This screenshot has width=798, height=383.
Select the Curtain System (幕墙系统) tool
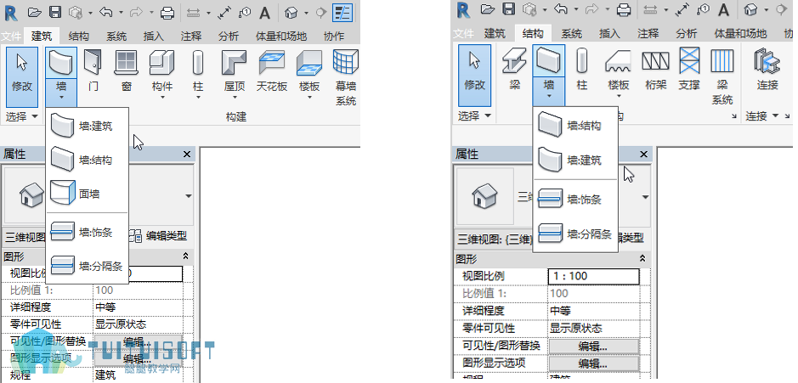point(346,77)
